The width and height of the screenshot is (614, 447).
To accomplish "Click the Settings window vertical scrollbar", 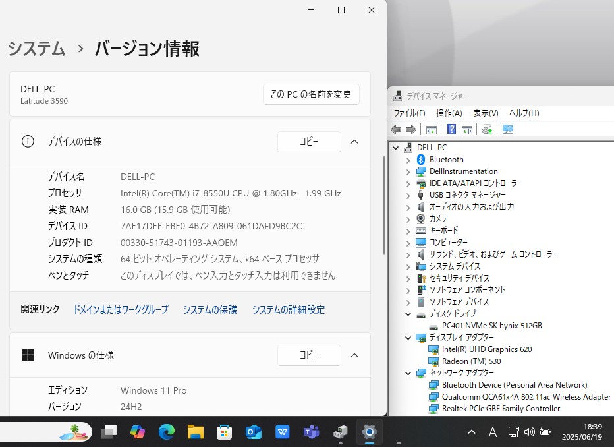I will (383, 206).
